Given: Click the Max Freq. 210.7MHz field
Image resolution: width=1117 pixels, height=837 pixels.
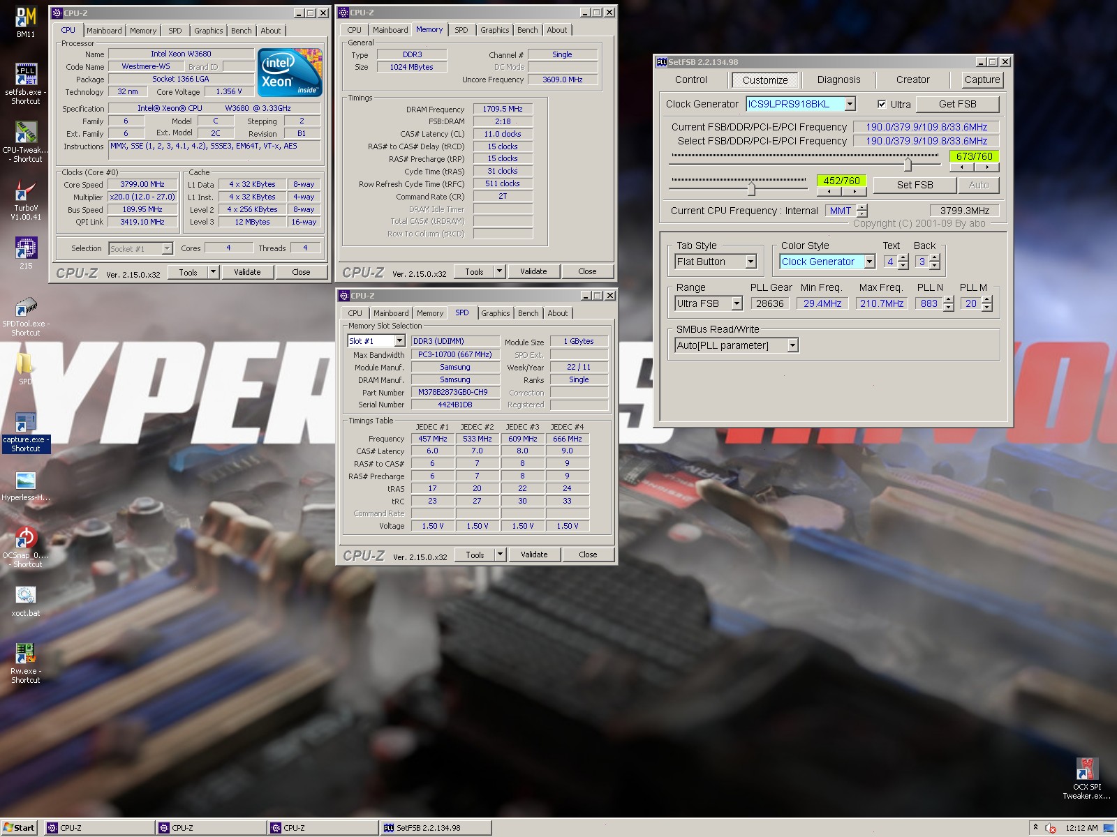Looking at the screenshot, I should (x=882, y=303).
